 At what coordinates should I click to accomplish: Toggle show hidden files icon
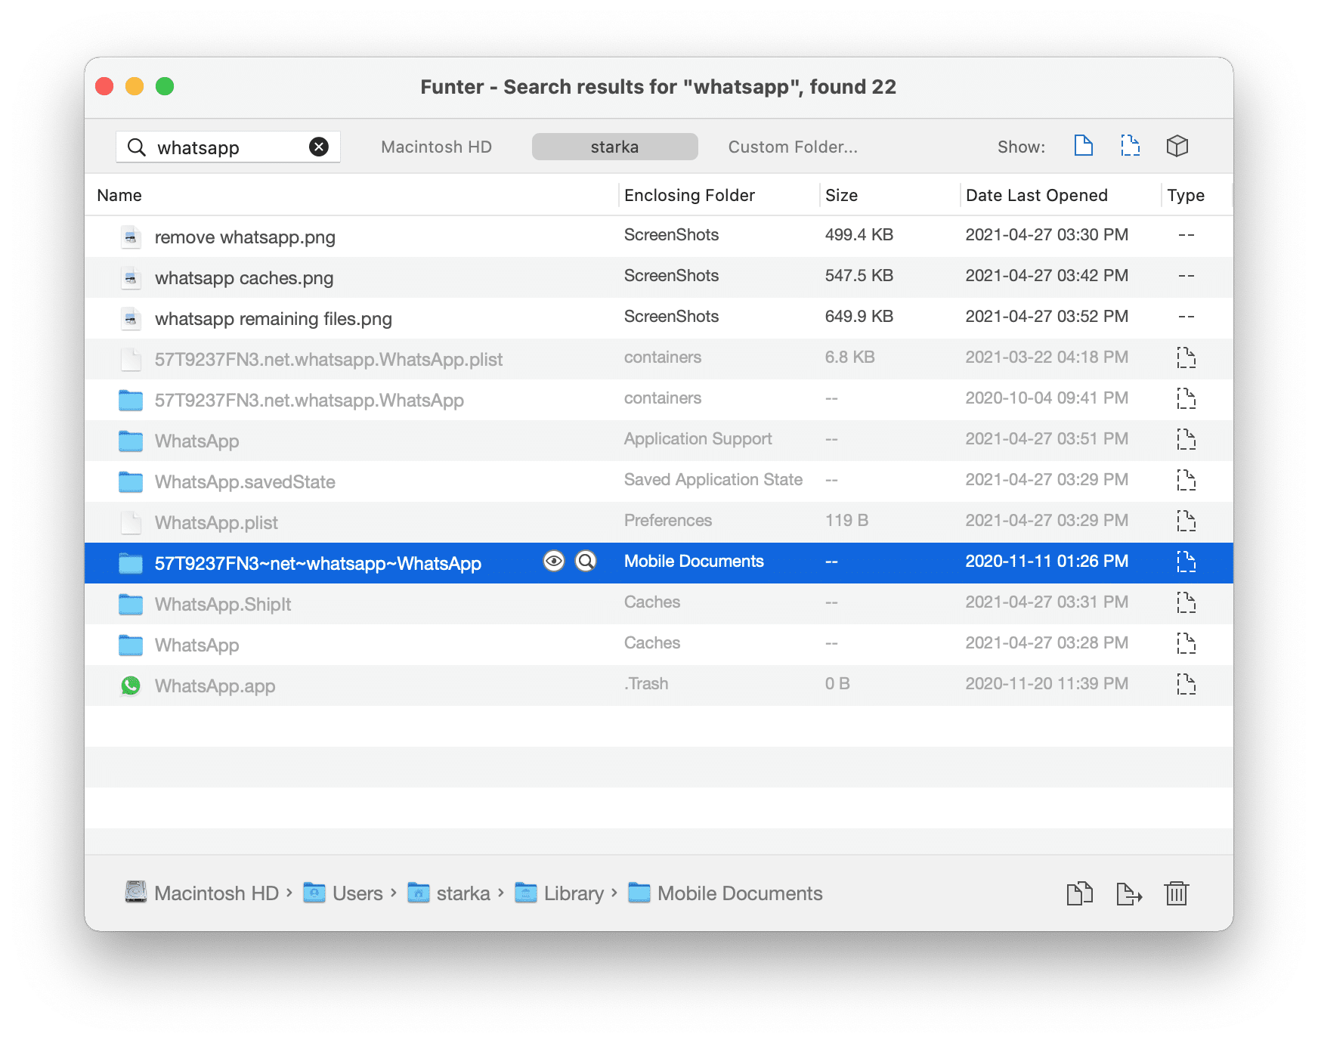click(x=1130, y=146)
